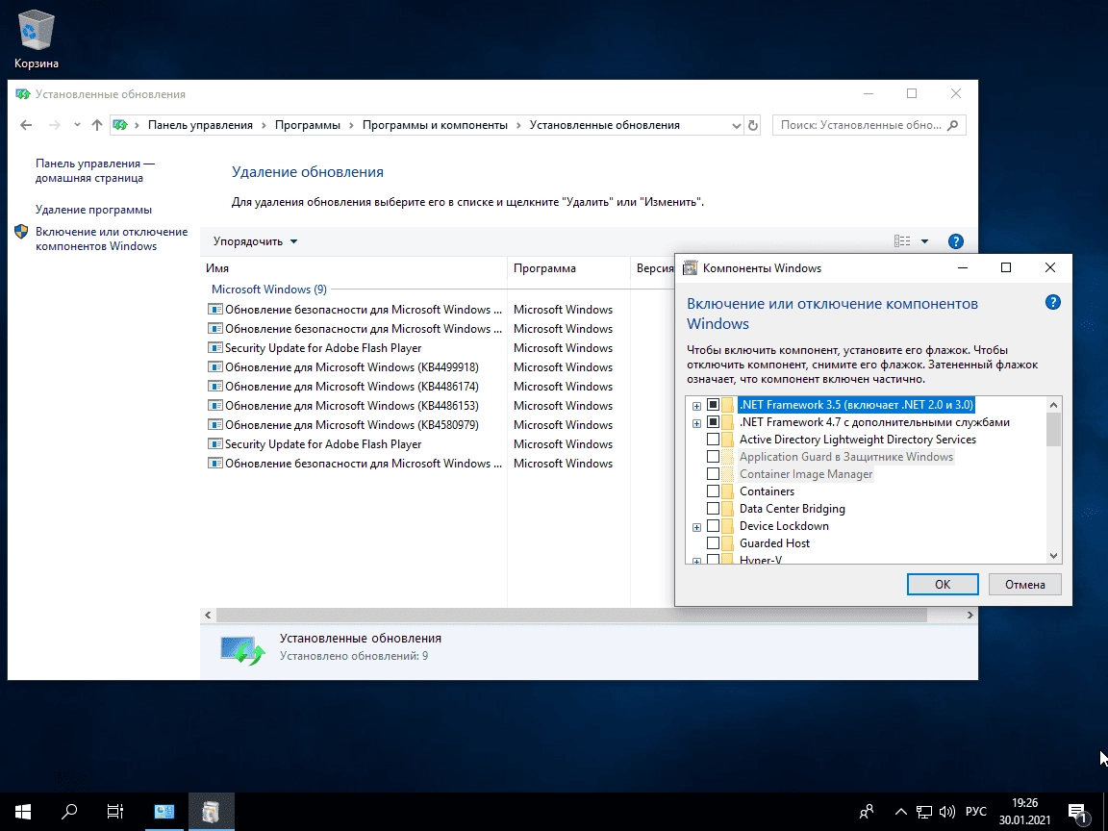Enable Device Lockdown checkbox

713,526
